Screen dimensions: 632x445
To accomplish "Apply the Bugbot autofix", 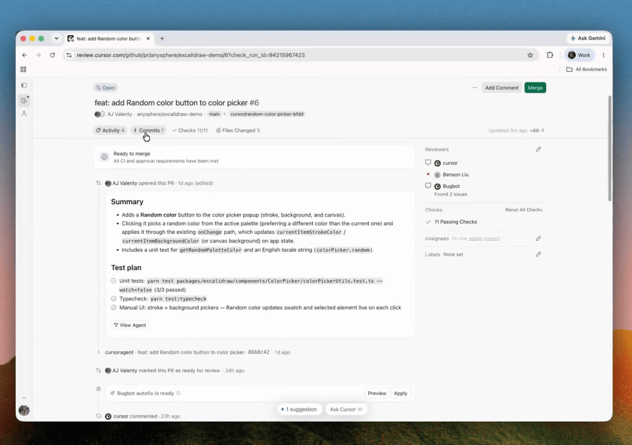I will (400, 393).
